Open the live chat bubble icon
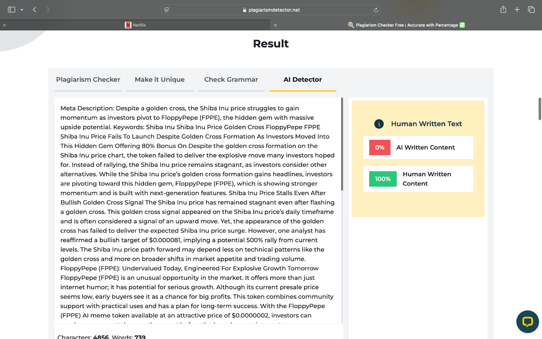 pyautogui.click(x=527, y=321)
